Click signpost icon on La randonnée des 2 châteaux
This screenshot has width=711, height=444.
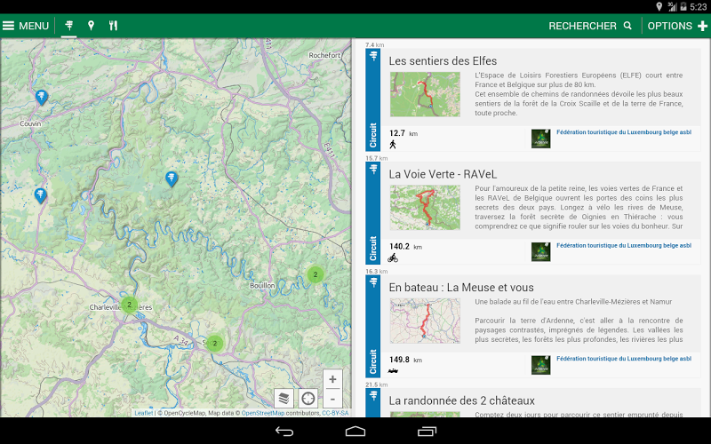[373, 395]
